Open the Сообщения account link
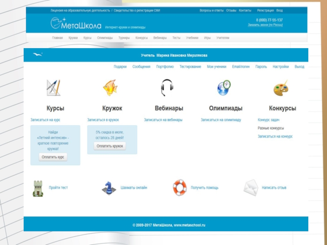The image size is (327, 245). point(141,67)
